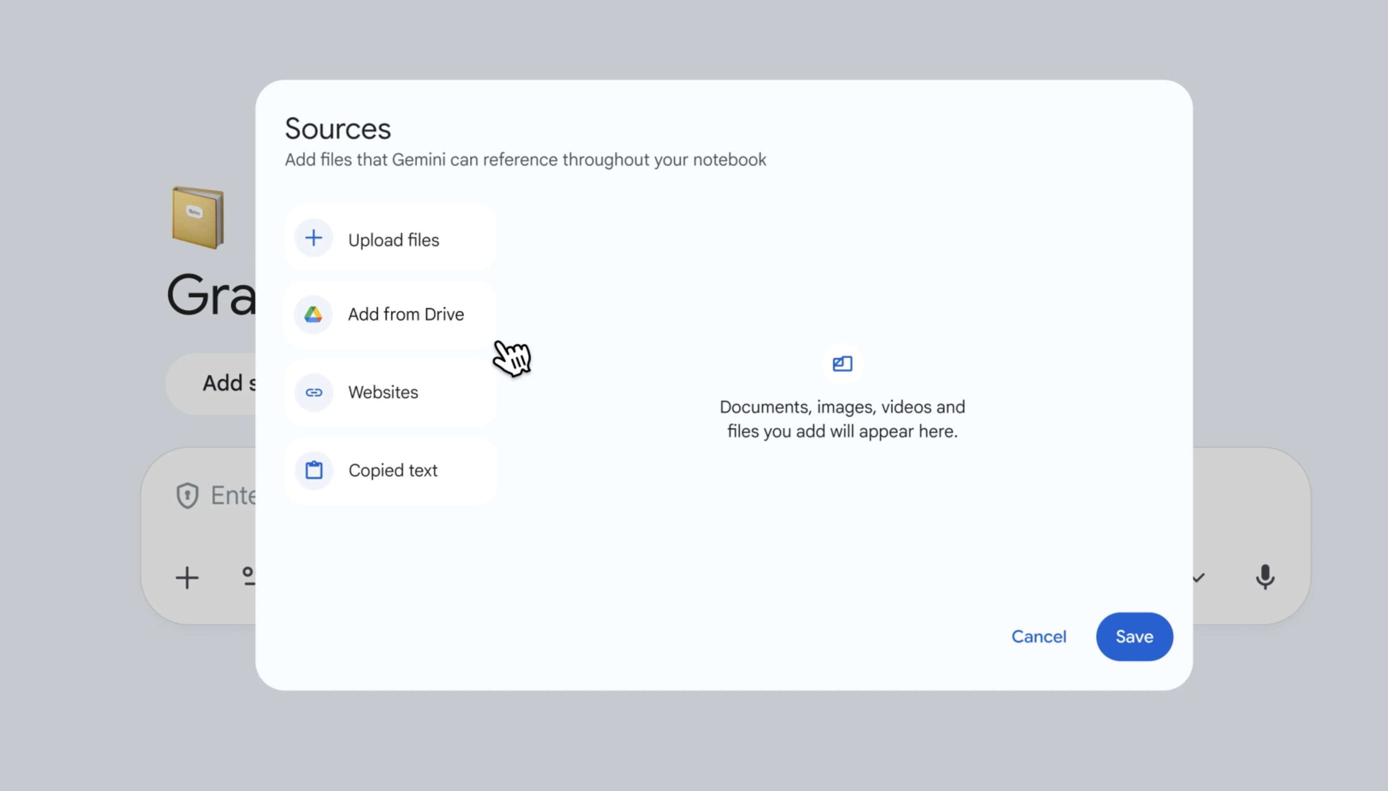The height and width of the screenshot is (791, 1388).
Task: Click the Add source chip behind the dialog
Action: [x=228, y=383]
